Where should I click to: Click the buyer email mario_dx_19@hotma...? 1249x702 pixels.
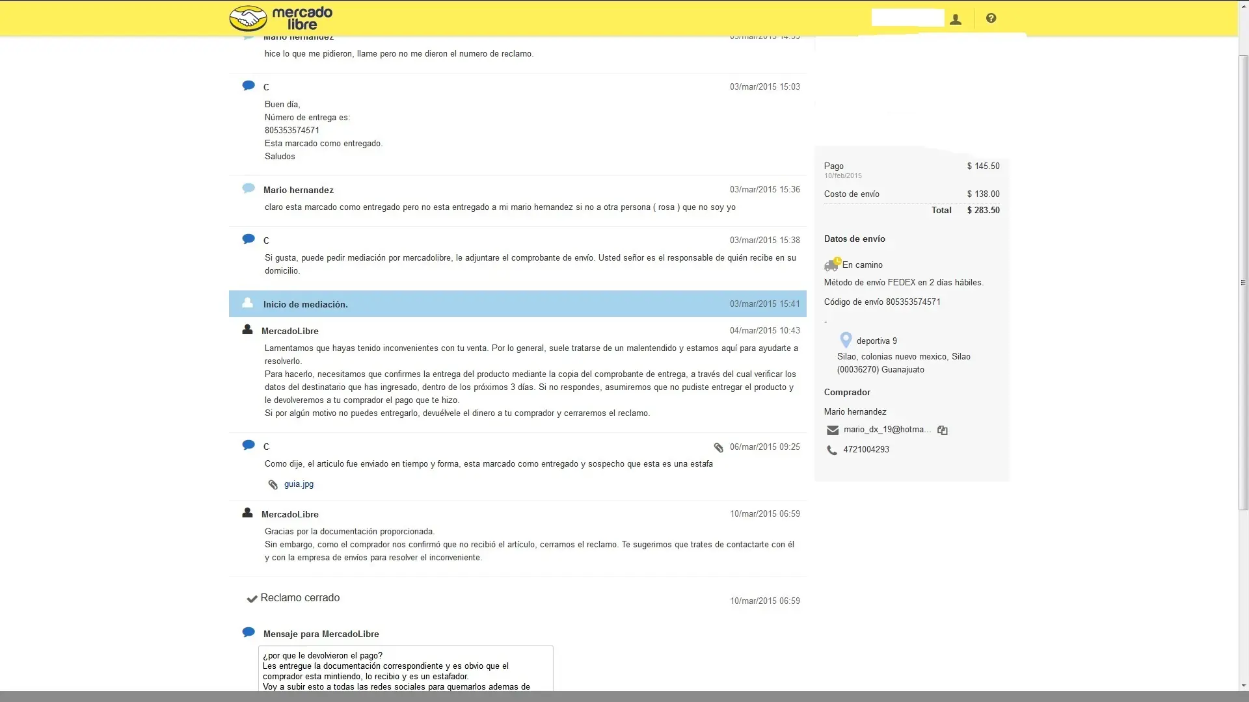click(x=887, y=430)
